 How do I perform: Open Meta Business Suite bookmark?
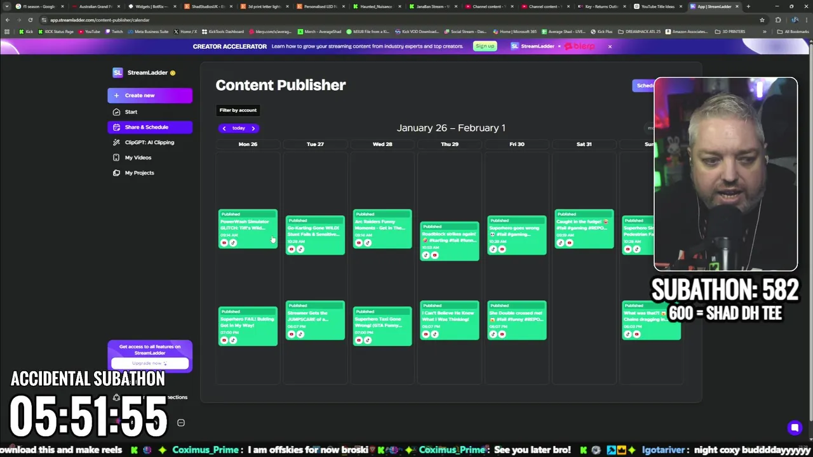[x=149, y=32]
